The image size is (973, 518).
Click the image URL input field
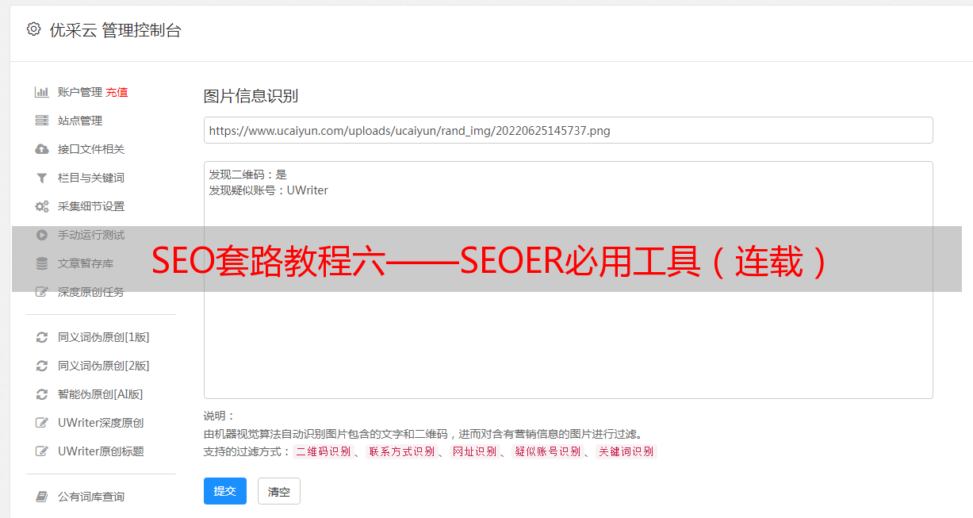pos(568,130)
